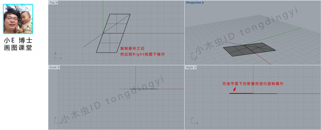Open the Top viewport dropdown arrow

pos(57,2)
